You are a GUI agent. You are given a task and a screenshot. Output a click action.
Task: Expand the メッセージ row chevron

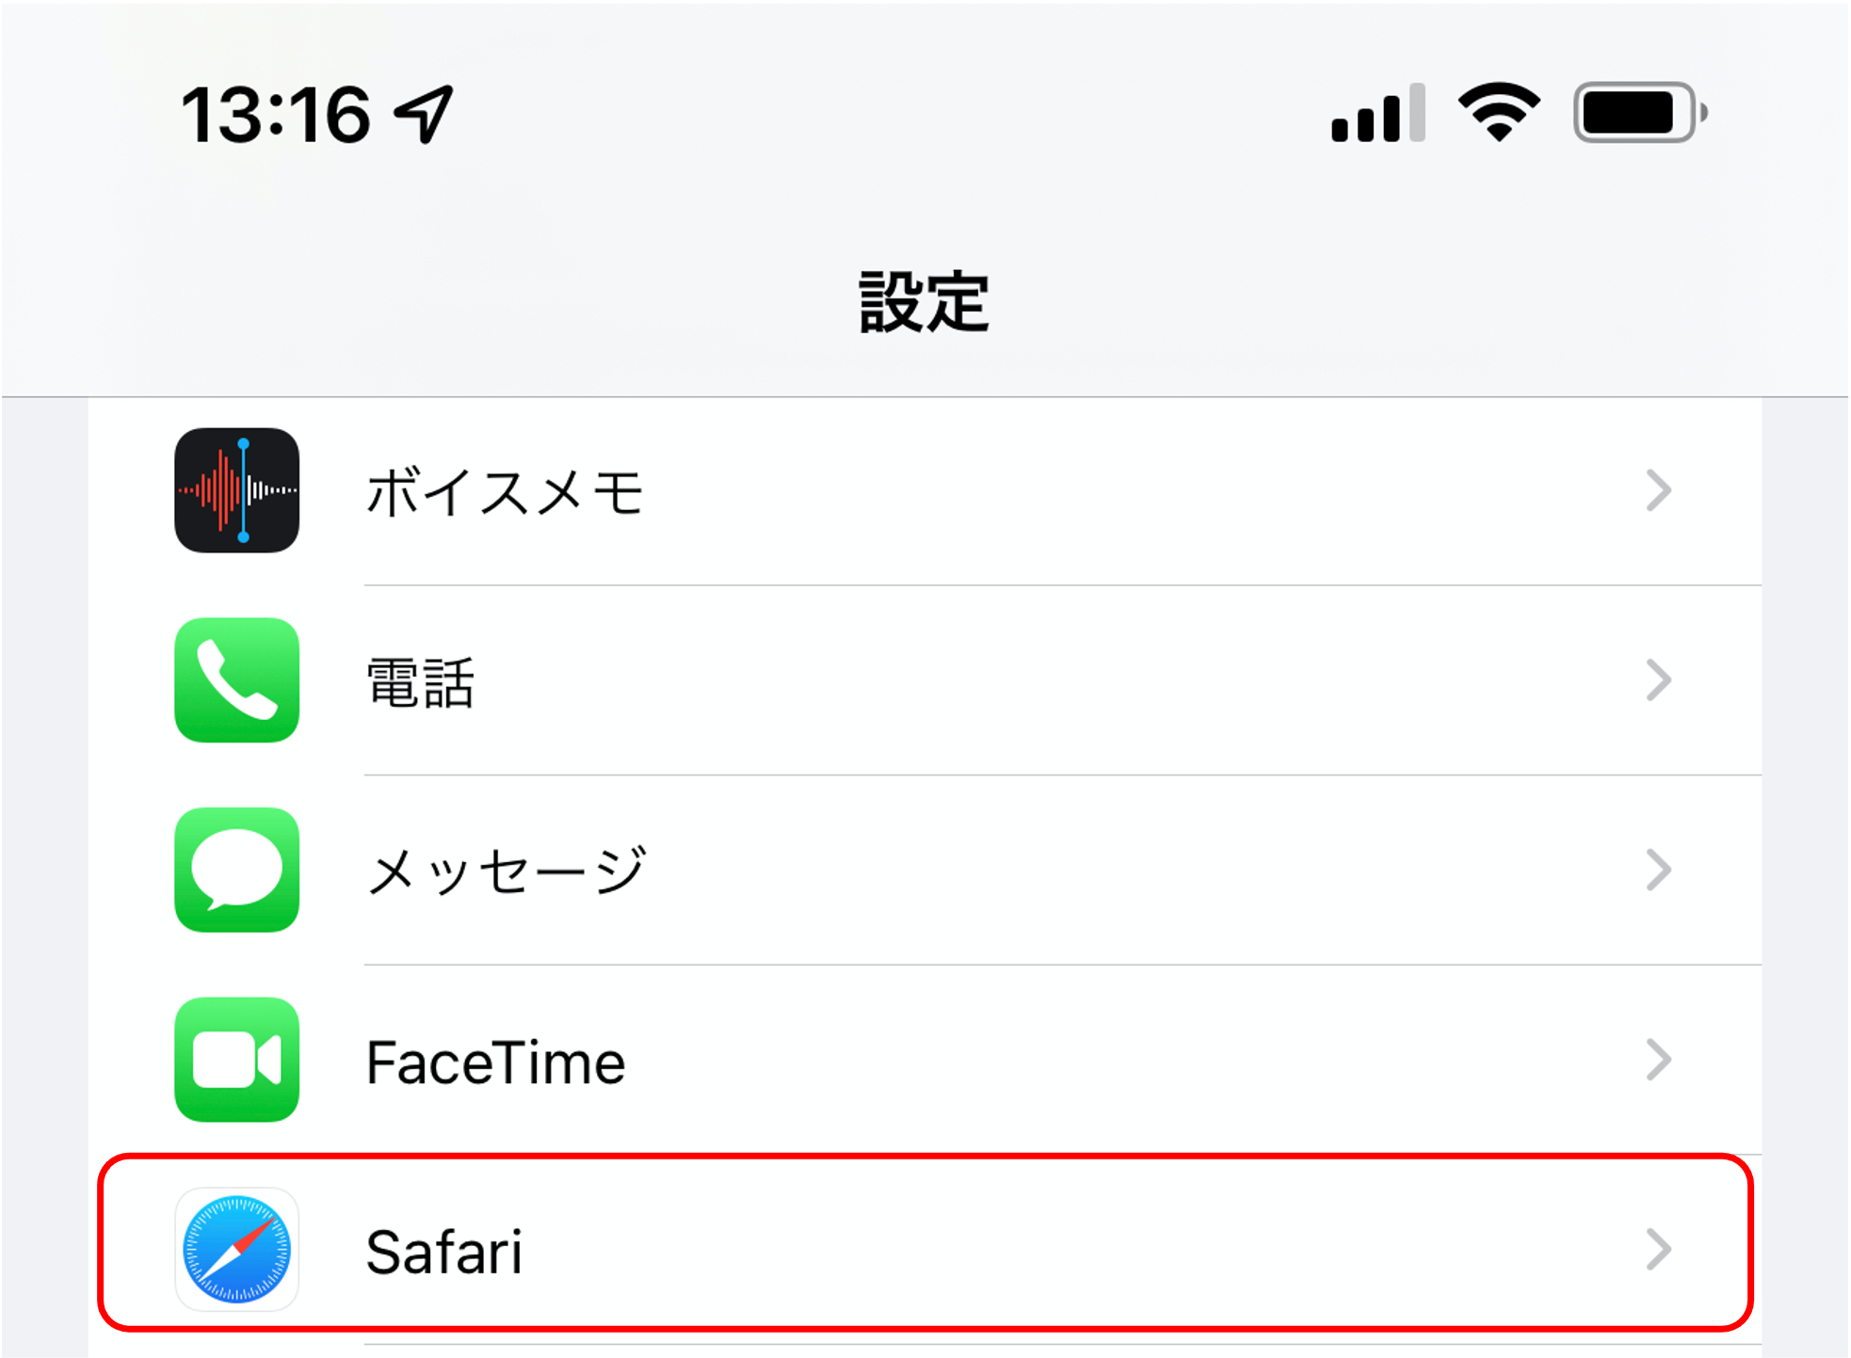(x=1658, y=870)
